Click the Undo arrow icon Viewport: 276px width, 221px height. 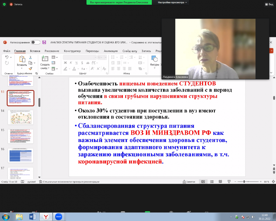tap(7, 57)
